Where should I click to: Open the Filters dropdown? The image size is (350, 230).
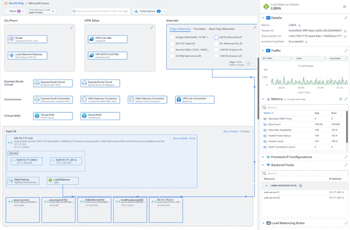coord(15,11)
